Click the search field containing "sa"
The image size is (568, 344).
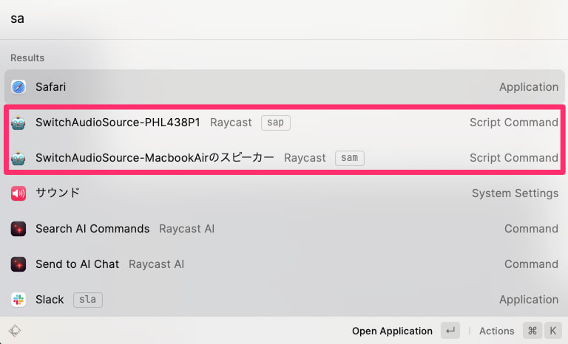(x=284, y=18)
